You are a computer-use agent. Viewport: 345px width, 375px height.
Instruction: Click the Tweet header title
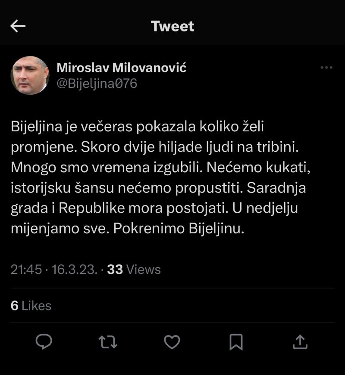click(x=172, y=26)
